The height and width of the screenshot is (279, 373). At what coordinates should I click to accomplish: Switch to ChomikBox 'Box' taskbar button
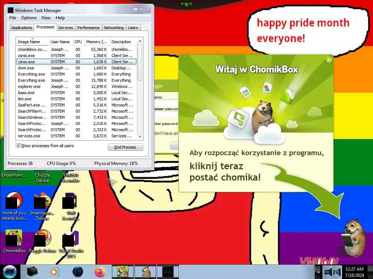pos(123,272)
